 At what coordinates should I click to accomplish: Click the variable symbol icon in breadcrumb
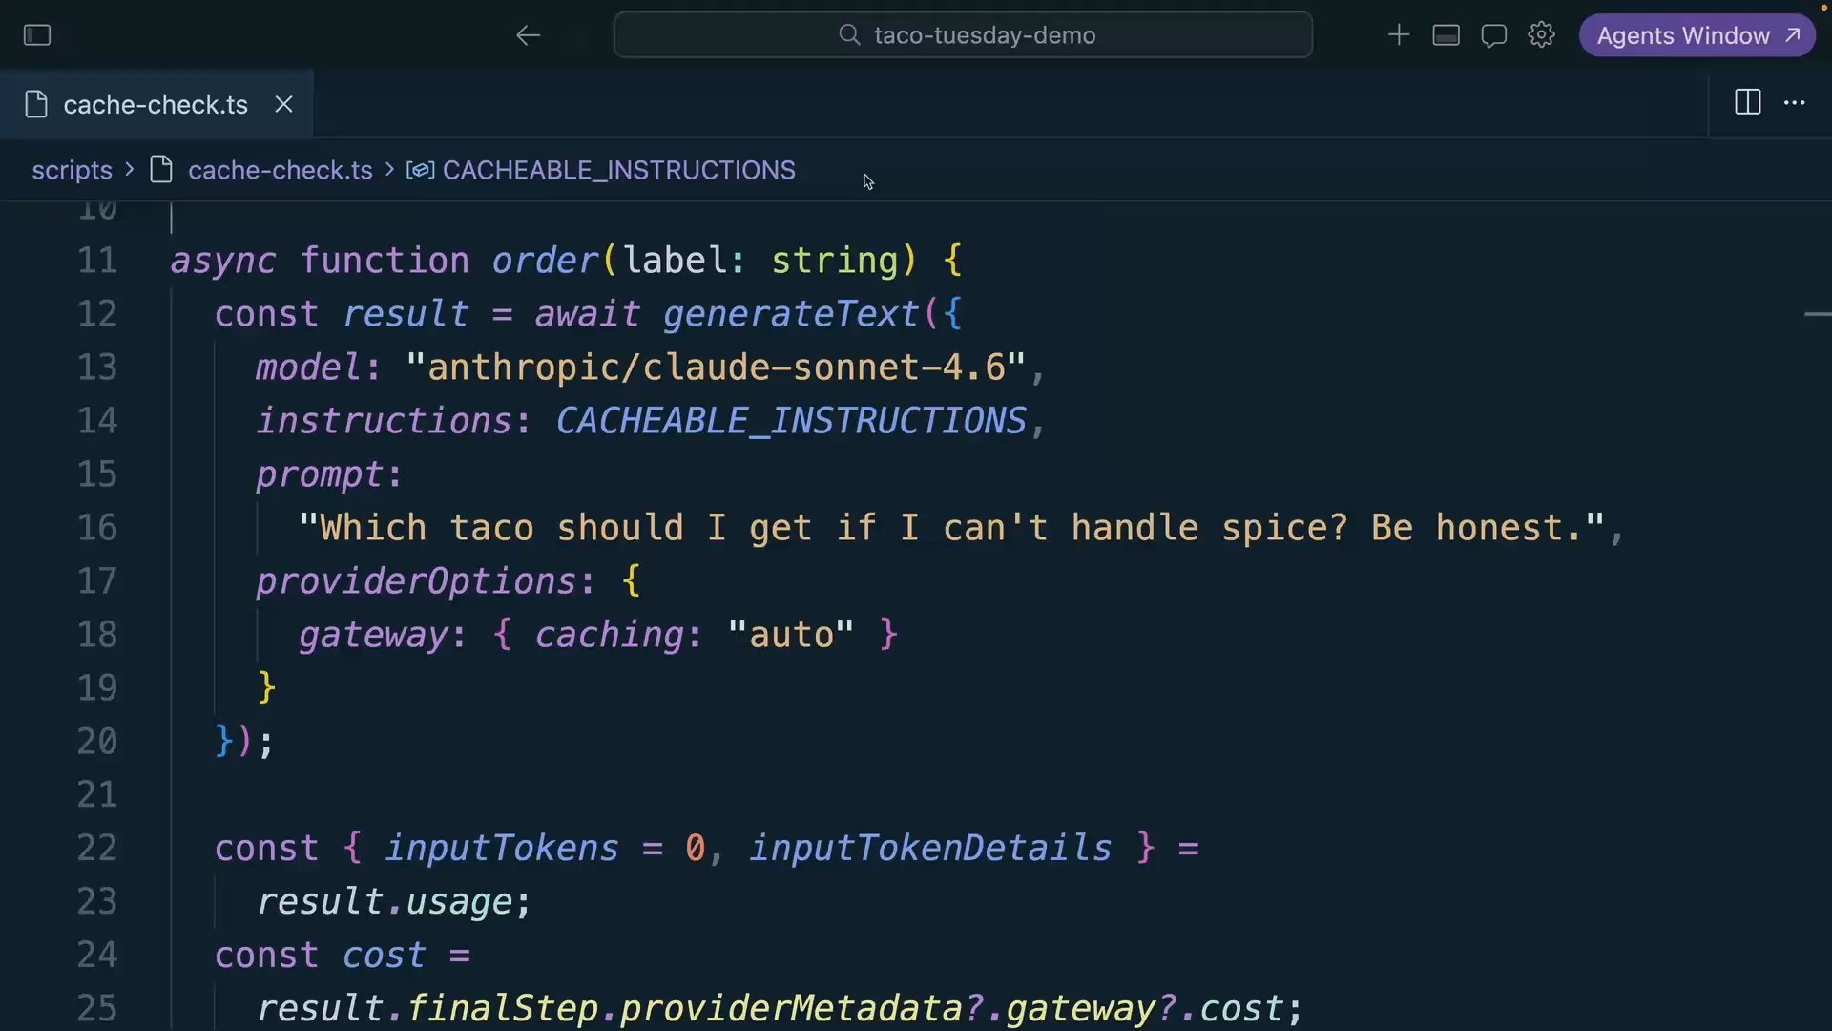[420, 170]
